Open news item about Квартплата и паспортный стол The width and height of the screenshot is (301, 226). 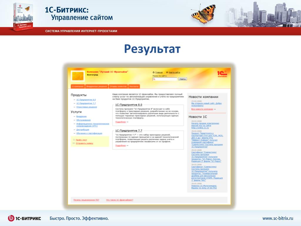pos(207,140)
